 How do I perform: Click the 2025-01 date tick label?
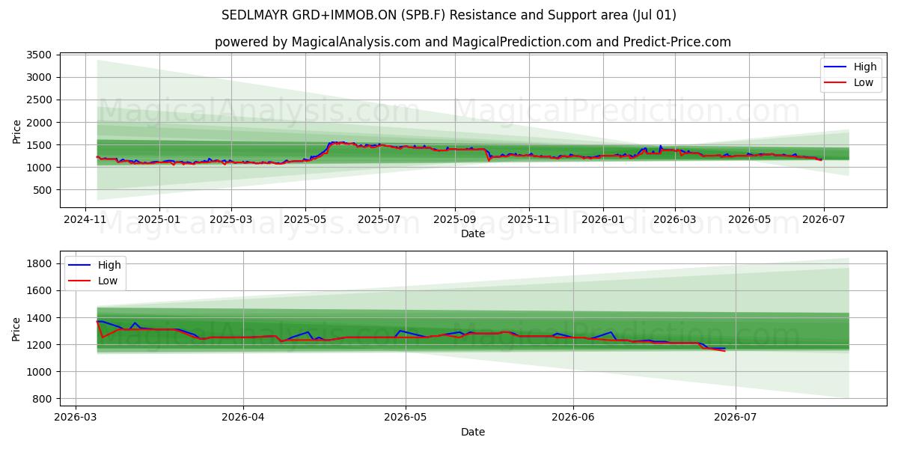point(159,219)
